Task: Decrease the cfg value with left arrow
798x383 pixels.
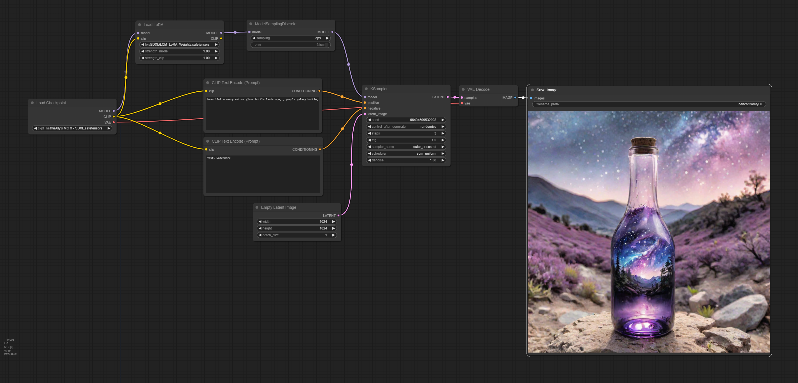Action: point(369,140)
